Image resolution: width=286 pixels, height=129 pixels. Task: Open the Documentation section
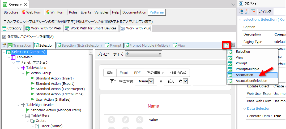coord(134,12)
